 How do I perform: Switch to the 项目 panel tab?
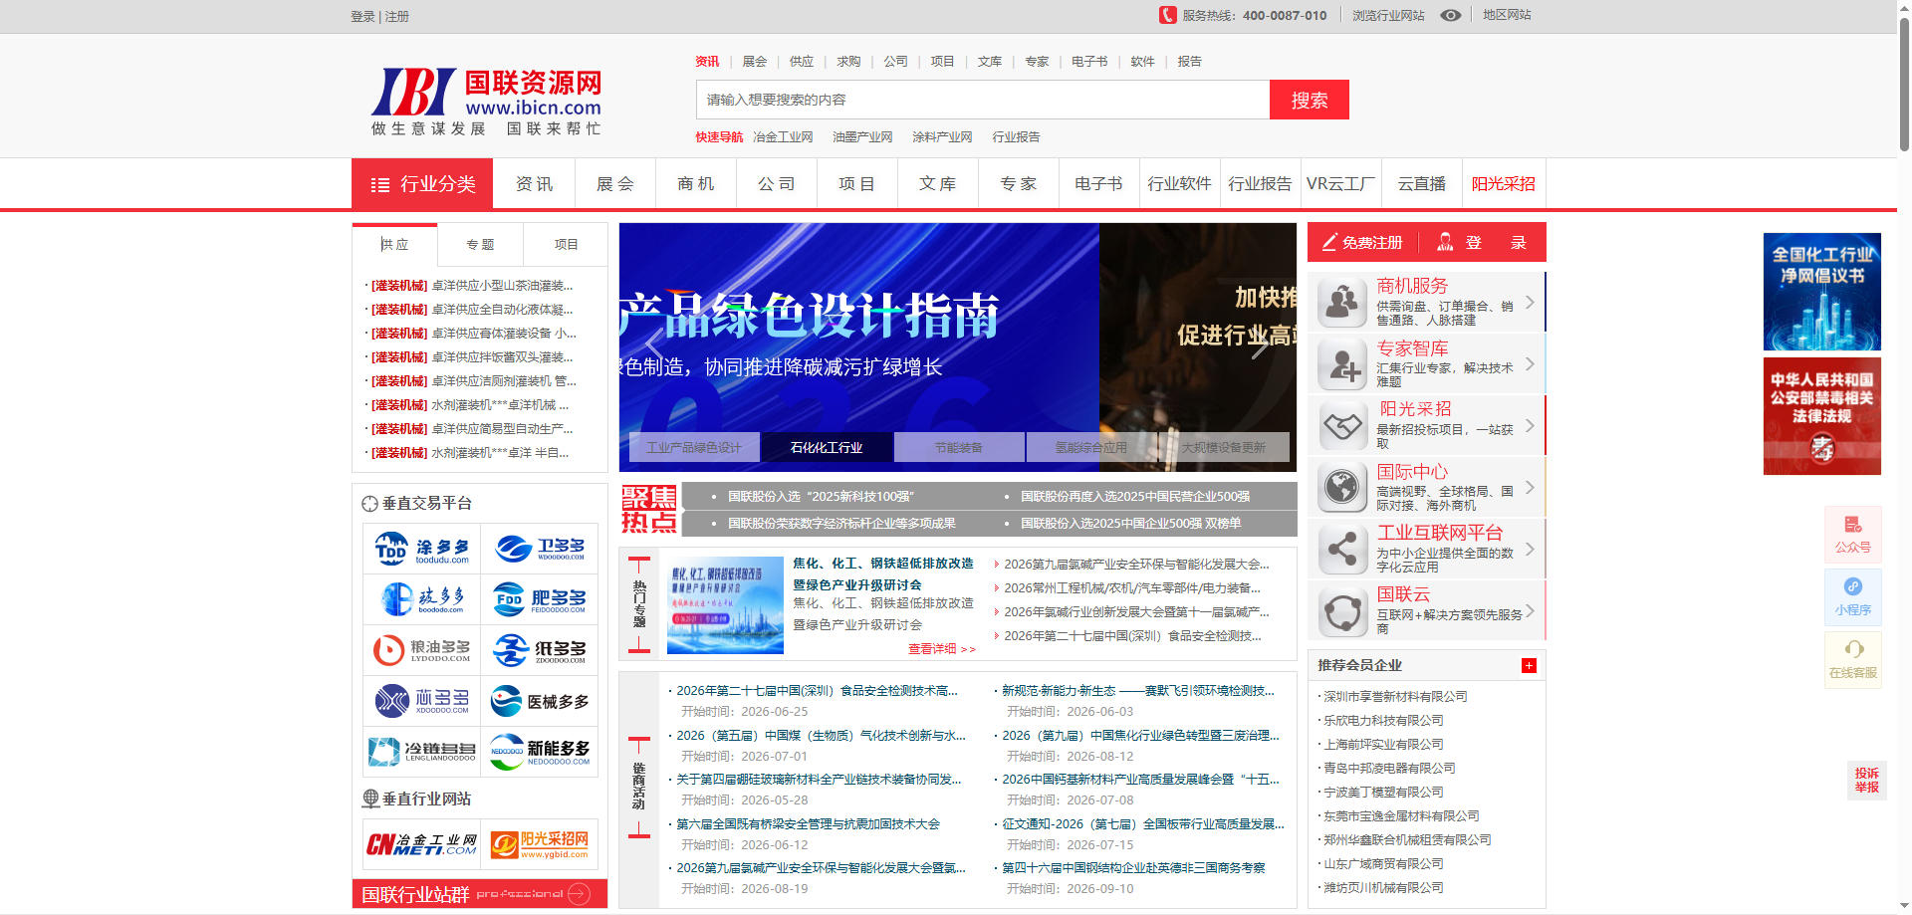[x=566, y=244]
